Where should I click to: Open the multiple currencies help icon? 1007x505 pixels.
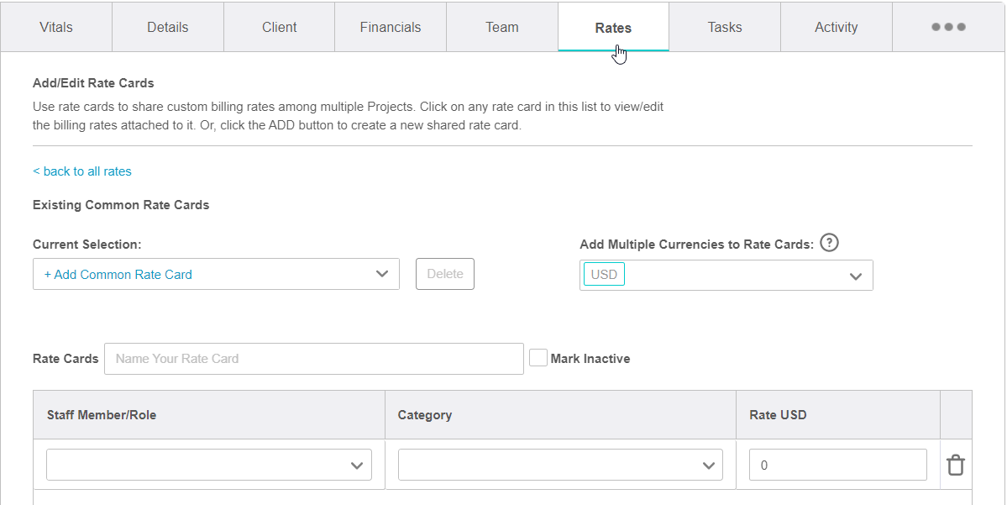coord(830,243)
